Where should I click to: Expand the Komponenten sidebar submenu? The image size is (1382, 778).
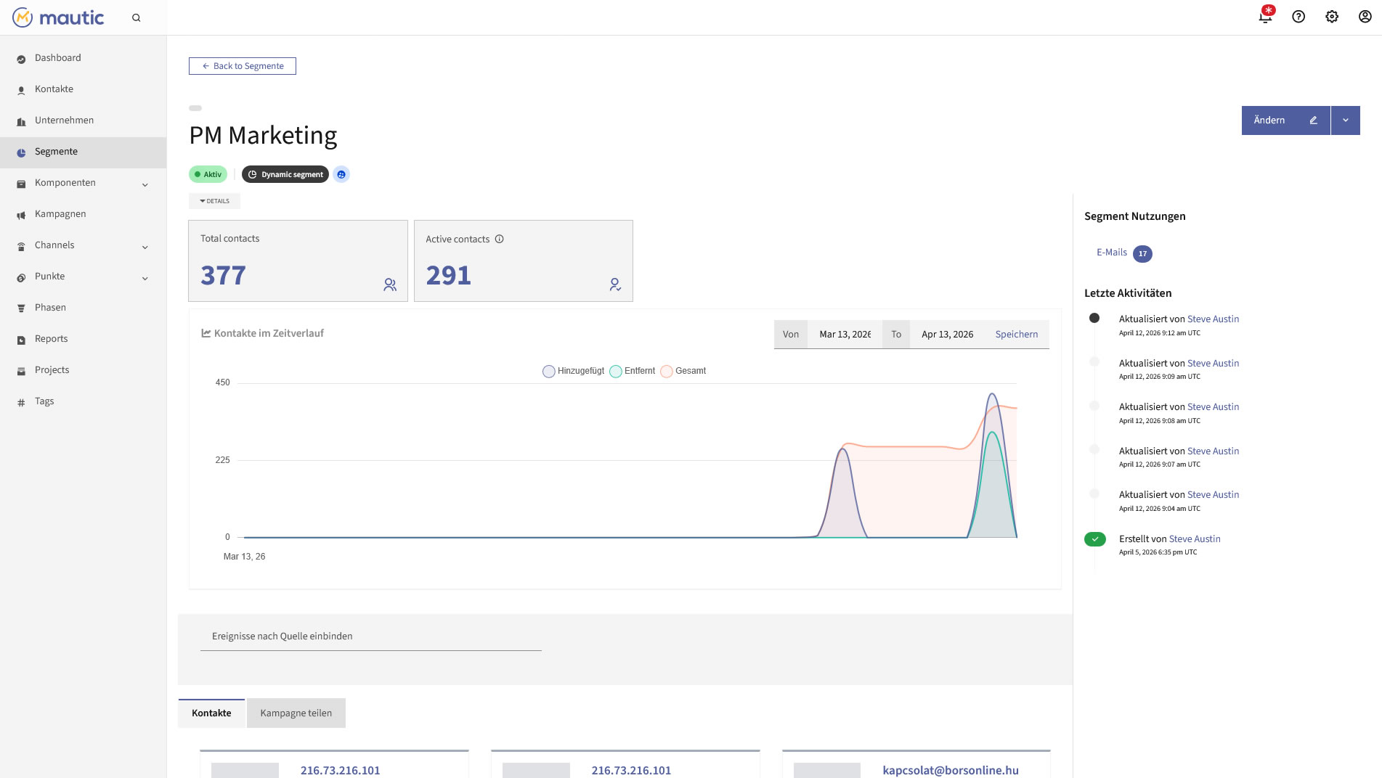tap(145, 184)
